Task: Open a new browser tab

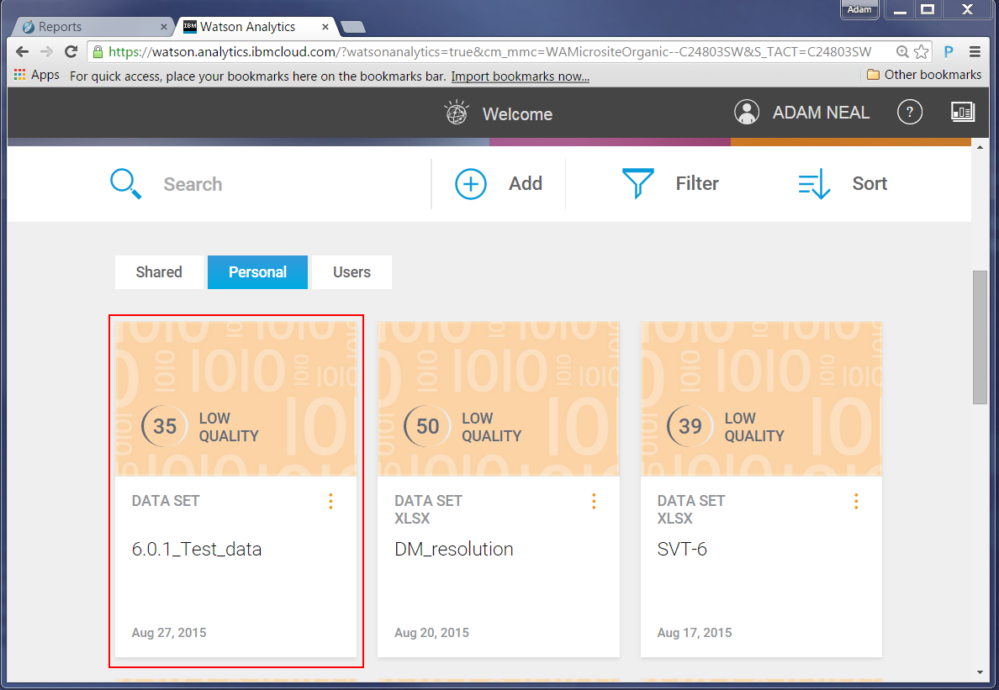Action: pyautogui.click(x=353, y=27)
